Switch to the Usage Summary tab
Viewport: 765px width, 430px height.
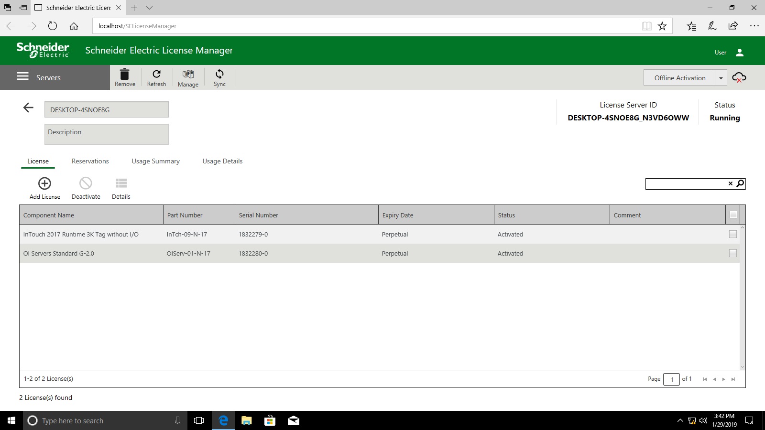point(155,161)
